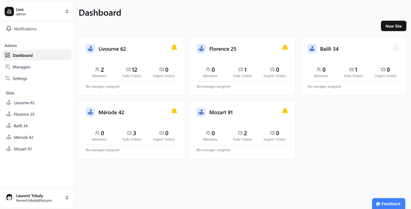Toggle notification bell for Mozart 91

[285, 111]
